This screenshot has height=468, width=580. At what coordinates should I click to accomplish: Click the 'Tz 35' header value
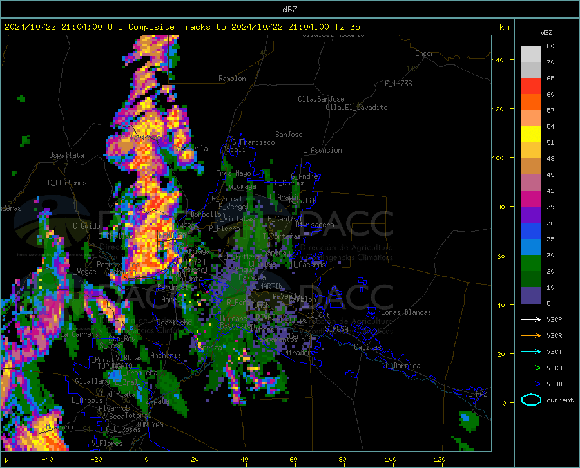[x=347, y=27]
